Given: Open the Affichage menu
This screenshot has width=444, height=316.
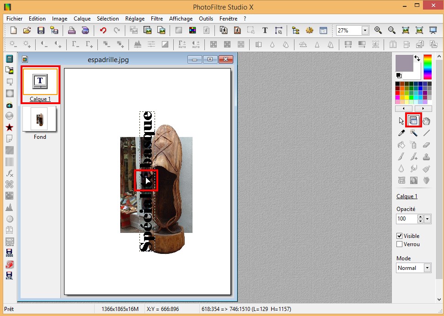Looking at the screenshot, I should click(x=181, y=19).
